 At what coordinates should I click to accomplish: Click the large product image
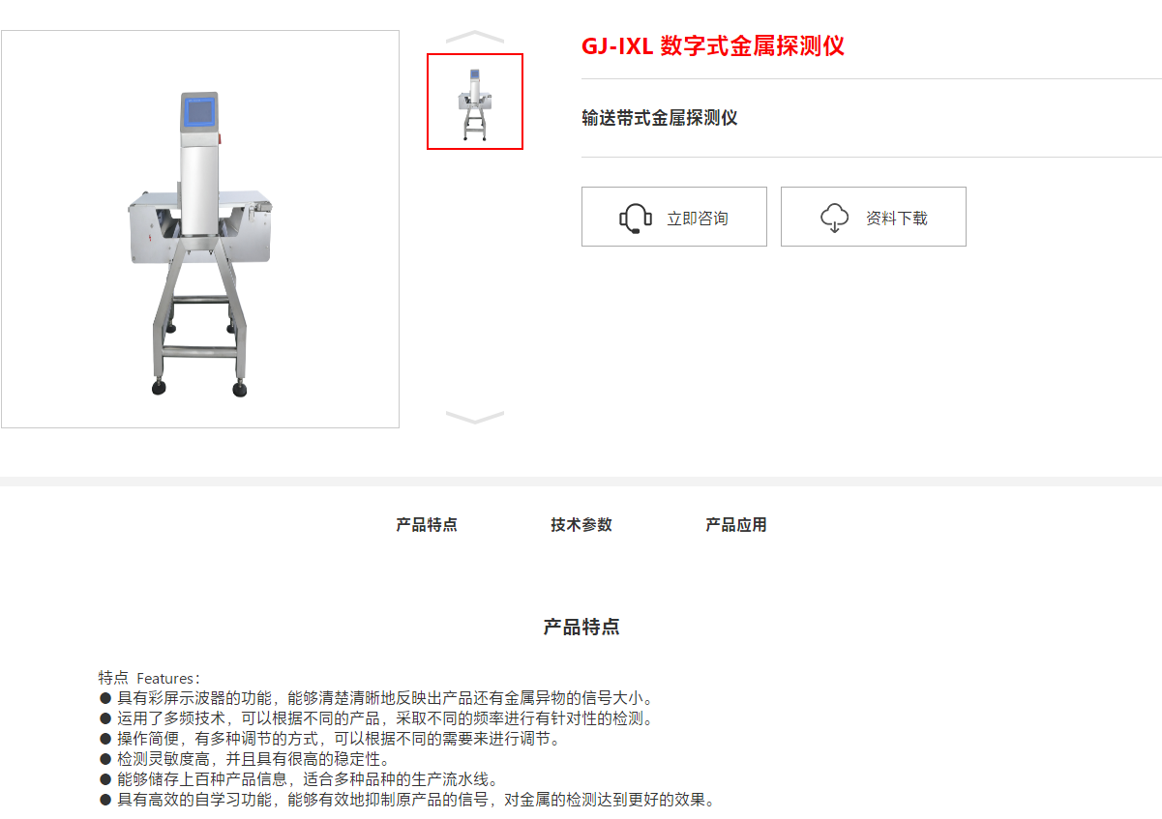200,229
